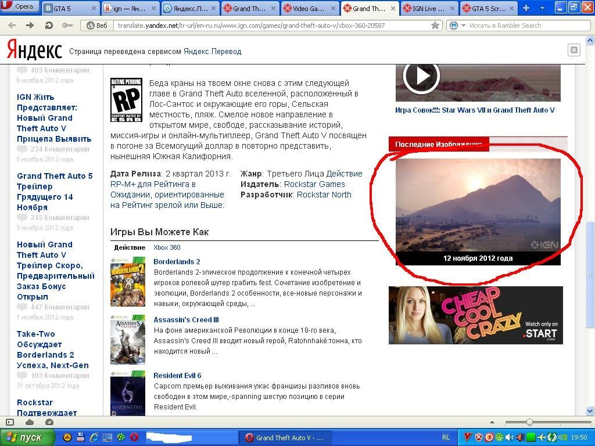Click the play button on video thumbnail

pyautogui.click(x=421, y=75)
